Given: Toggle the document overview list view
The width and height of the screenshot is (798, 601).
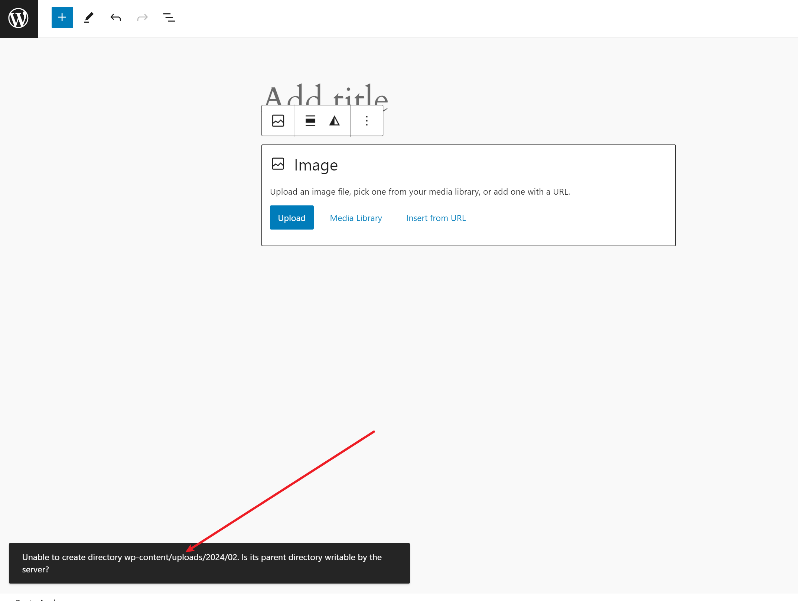Looking at the screenshot, I should point(169,17).
